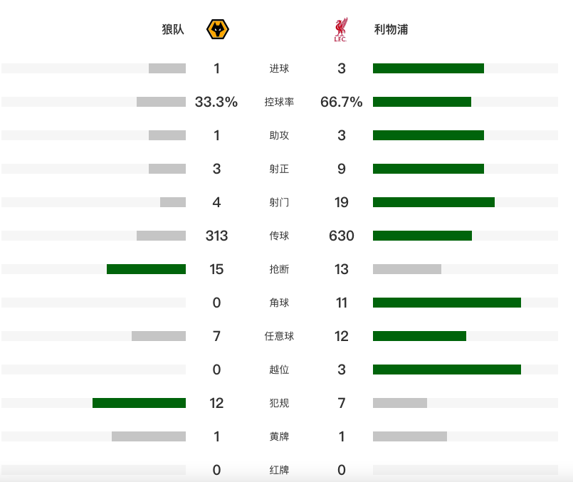Select the 红牌 stat label

[x=279, y=470]
